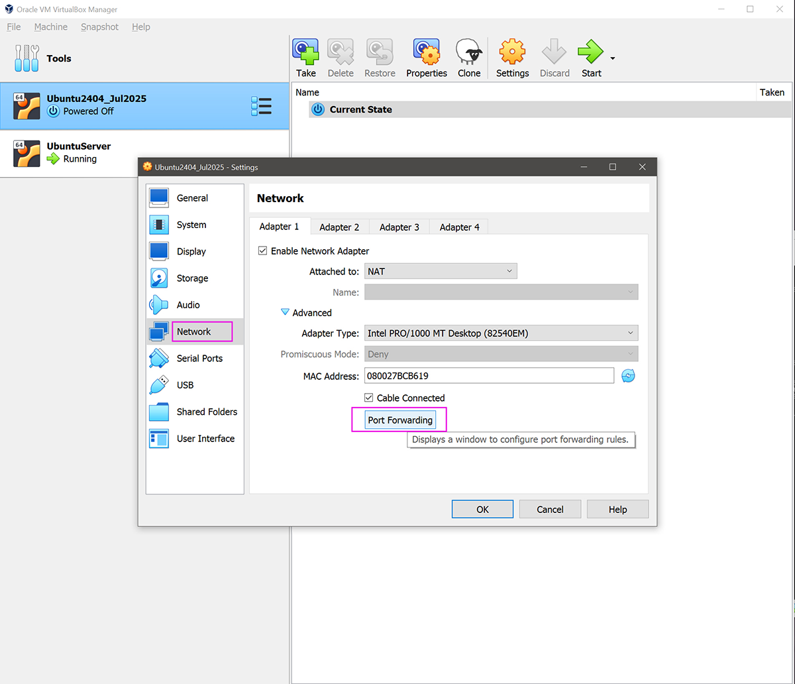Toggle the Enable Network Adapter checkbox
This screenshot has height=684, width=795.
point(263,251)
